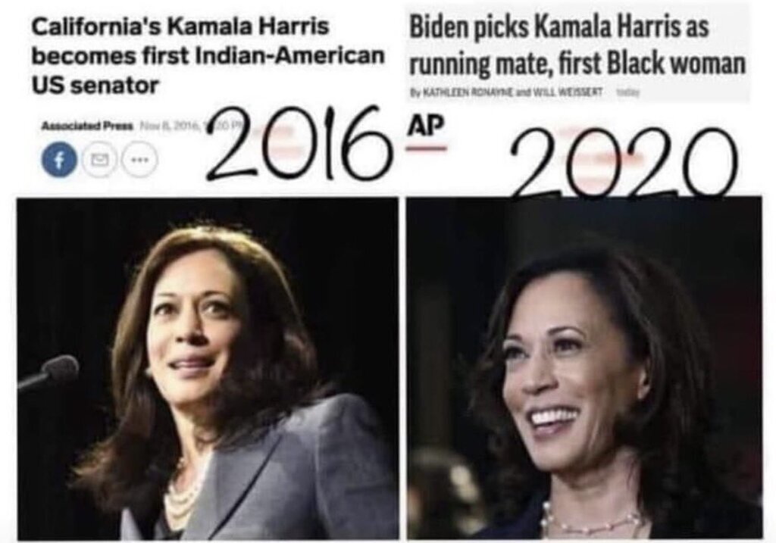The height and width of the screenshot is (543, 776).
Task: Click the 'Associated Press' byline
Action: pyautogui.click(x=86, y=126)
